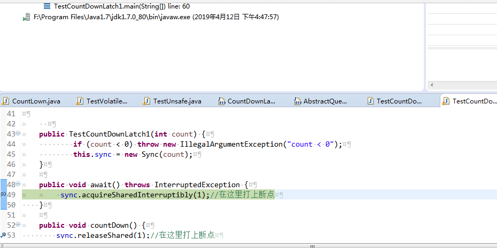Toggle the breakpoint marker at line 53

tap(3, 235)
